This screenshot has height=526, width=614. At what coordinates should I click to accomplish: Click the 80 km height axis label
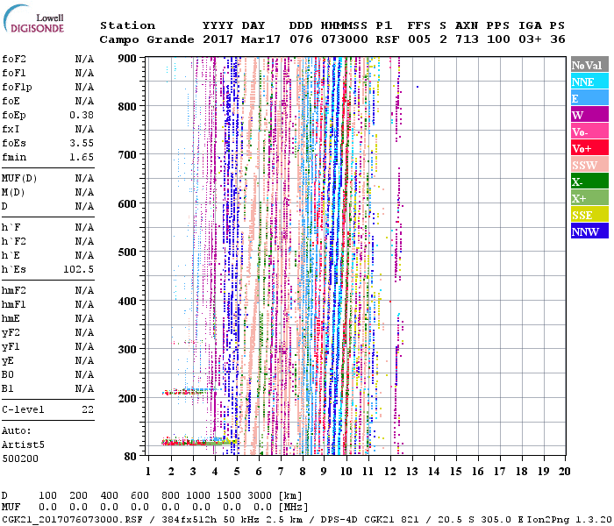pos(131,457)
